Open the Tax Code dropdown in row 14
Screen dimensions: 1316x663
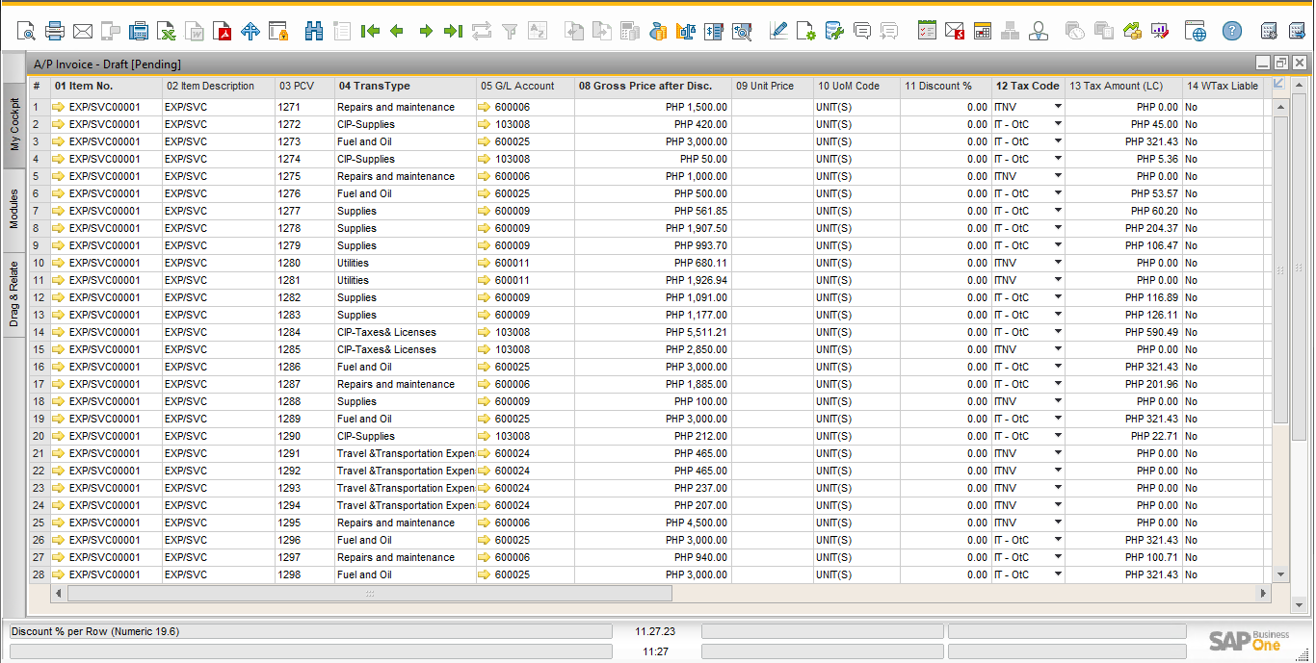[x=1058, y=332]
